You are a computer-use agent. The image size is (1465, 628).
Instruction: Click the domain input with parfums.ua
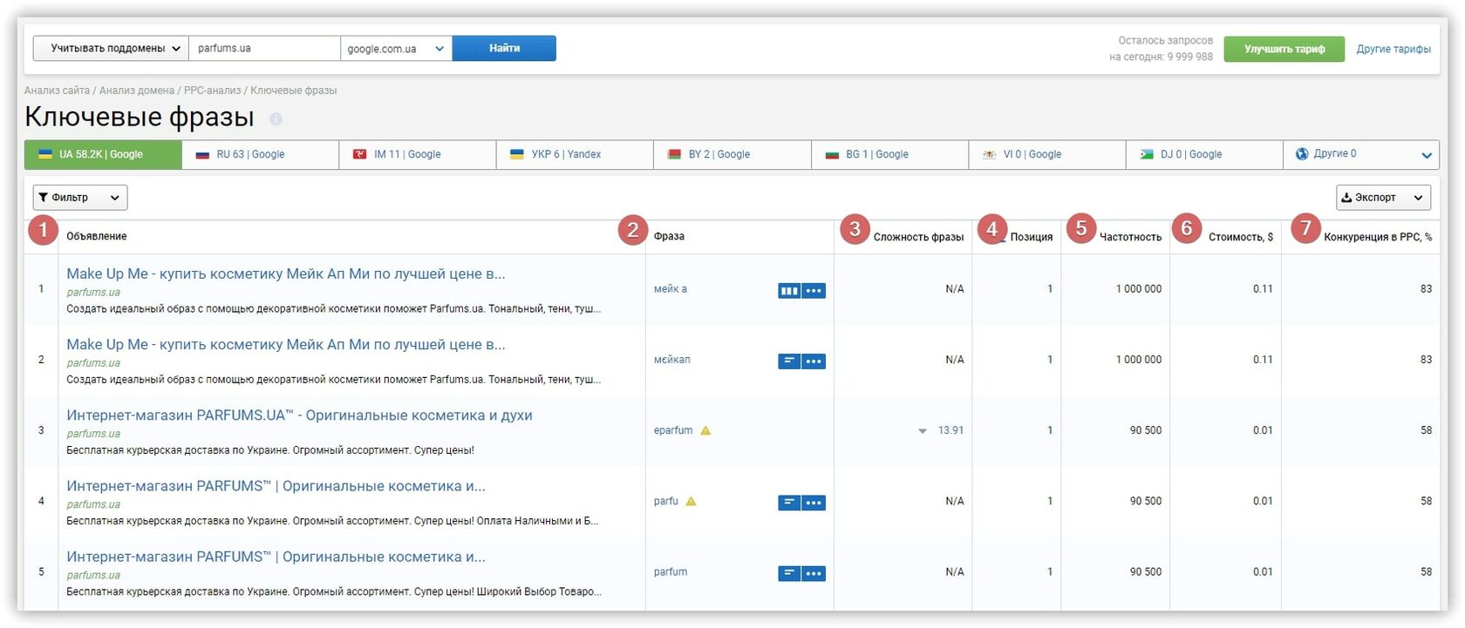click(264, 49)
